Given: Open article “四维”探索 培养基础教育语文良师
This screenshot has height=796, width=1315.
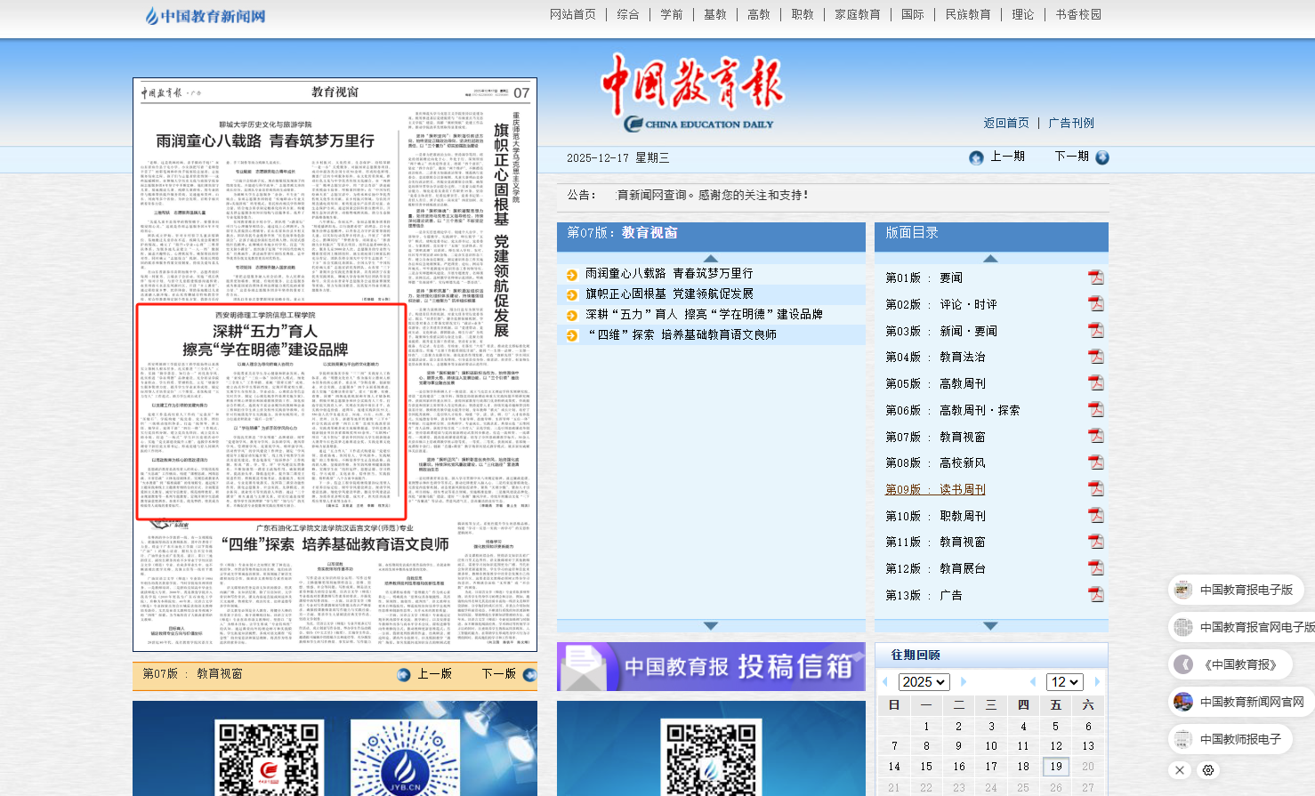Looking at the screenshot, I should pos(682,334).
